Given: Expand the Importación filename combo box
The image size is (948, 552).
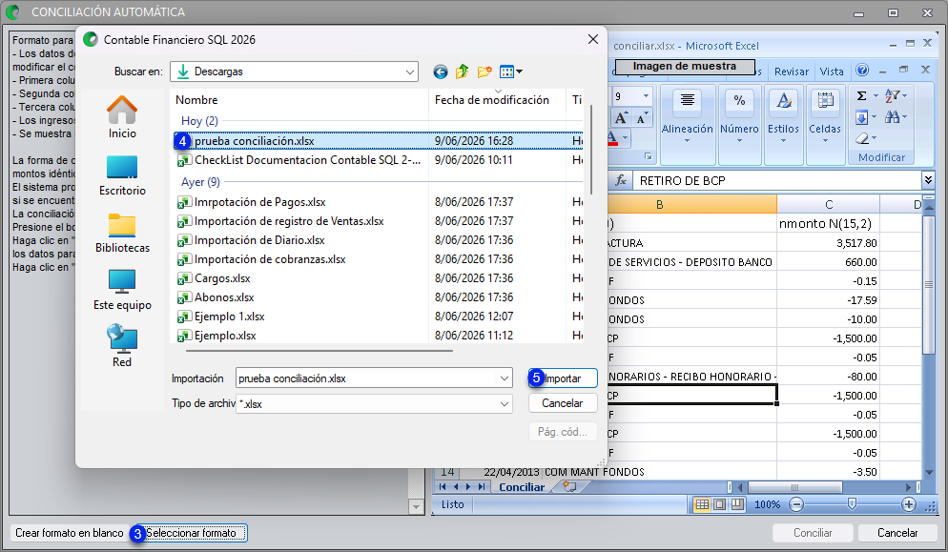Looking at the screenshot, I should click(x=505, y=378).
